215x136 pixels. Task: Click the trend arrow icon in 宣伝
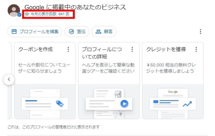coord(71,32)
